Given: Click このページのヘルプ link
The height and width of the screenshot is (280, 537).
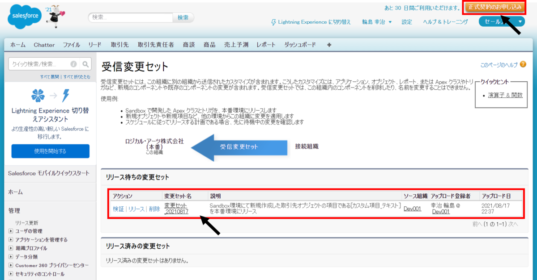Looking at the screenshot, I should pyautogui.click(x=499, y=65).
